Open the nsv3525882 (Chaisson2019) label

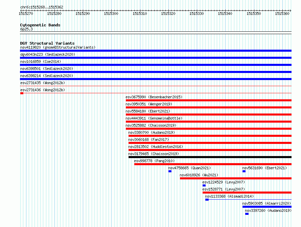[x=151, y=125]
